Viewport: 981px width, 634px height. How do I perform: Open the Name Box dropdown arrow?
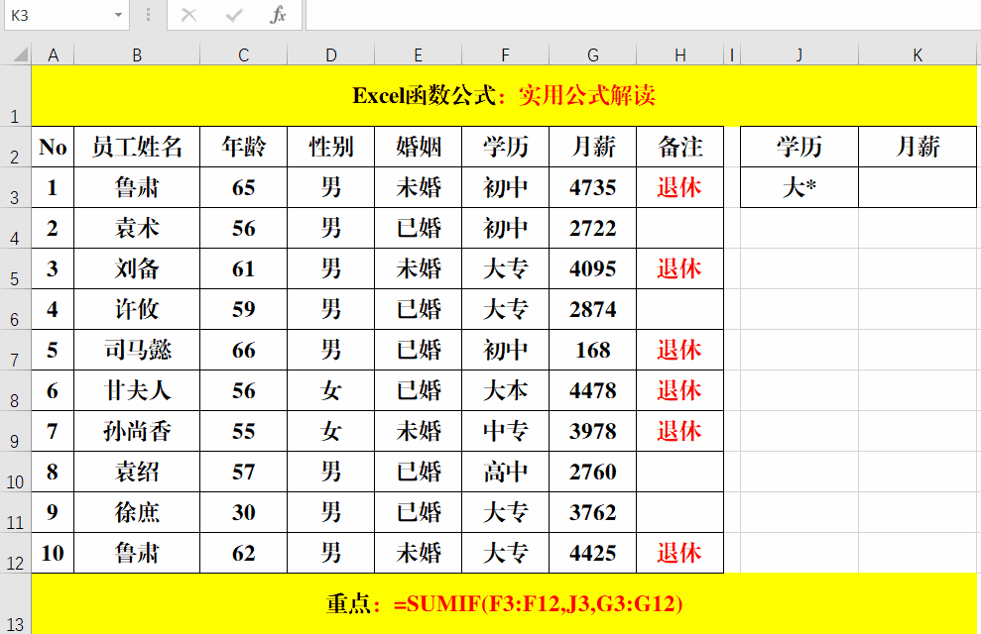pyautogui.click(x=118, y=15)
